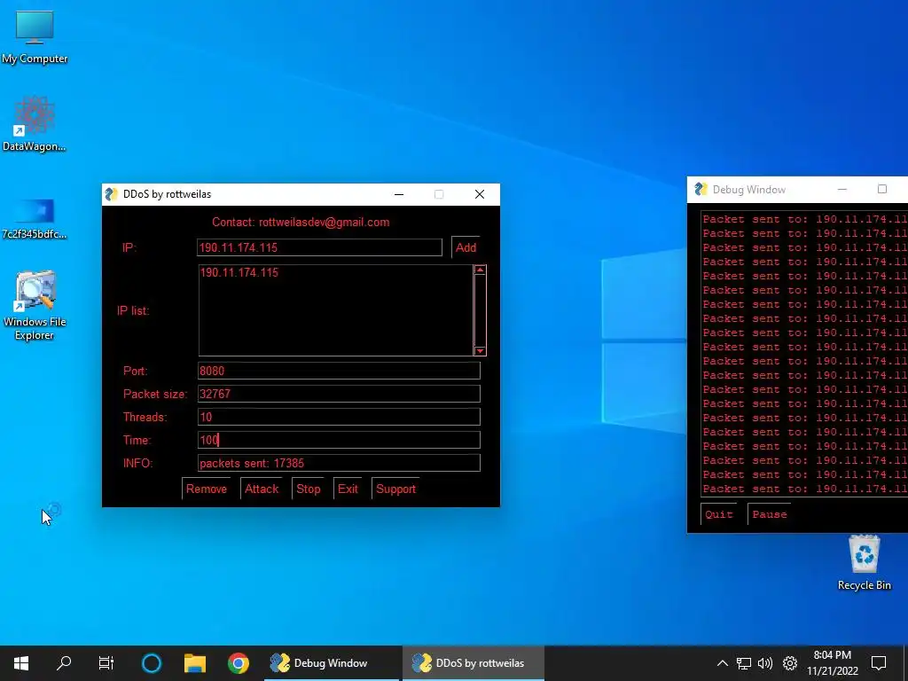Select 190.11.174.115 in the IP list
This screenshot has height=681, width=908.
[239, 272]
